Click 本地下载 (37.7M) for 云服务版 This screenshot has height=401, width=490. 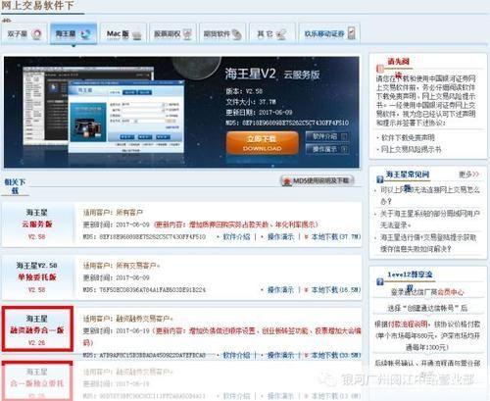click(x=336, y=236)
